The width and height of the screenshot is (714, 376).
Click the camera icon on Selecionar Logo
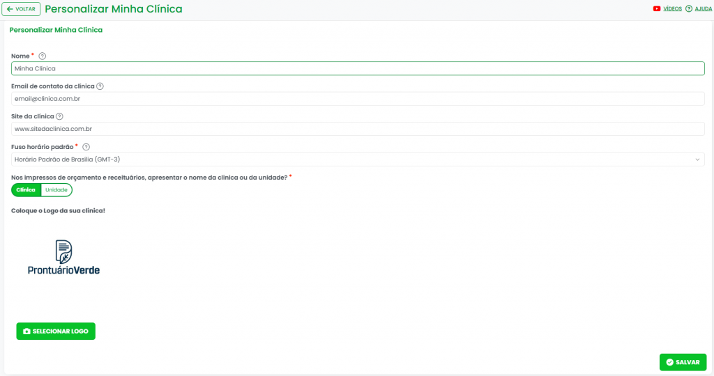tap(26, 331)
